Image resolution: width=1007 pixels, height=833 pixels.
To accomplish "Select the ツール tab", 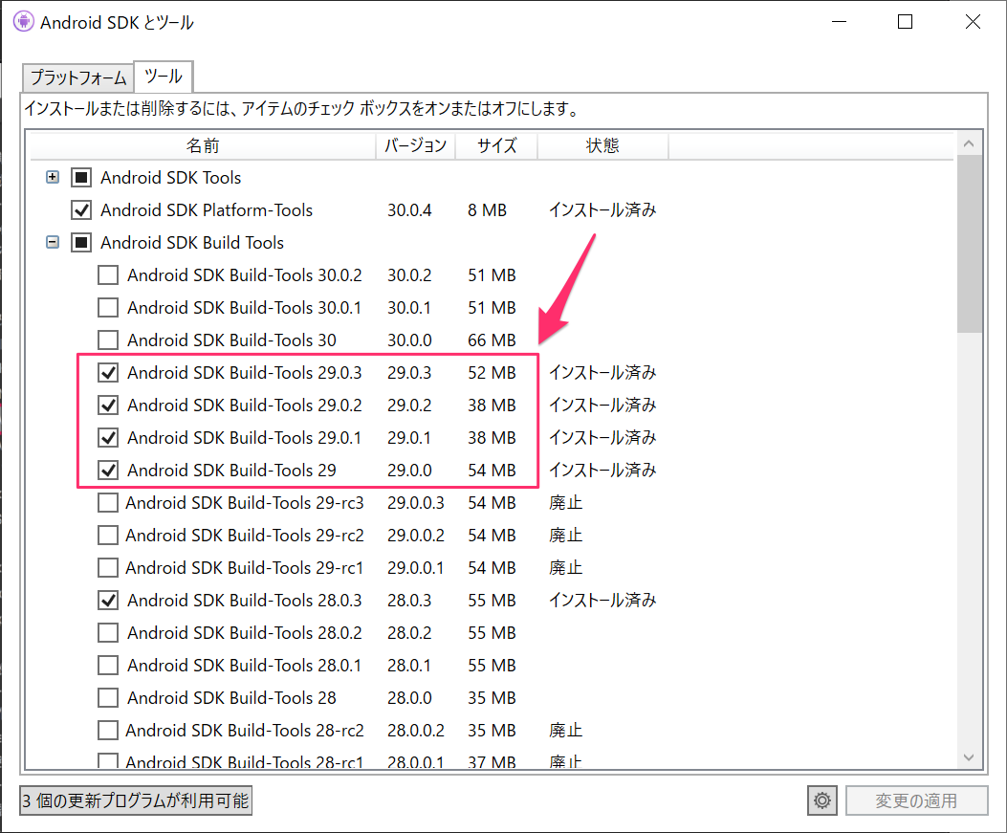I will pos(164,77).
